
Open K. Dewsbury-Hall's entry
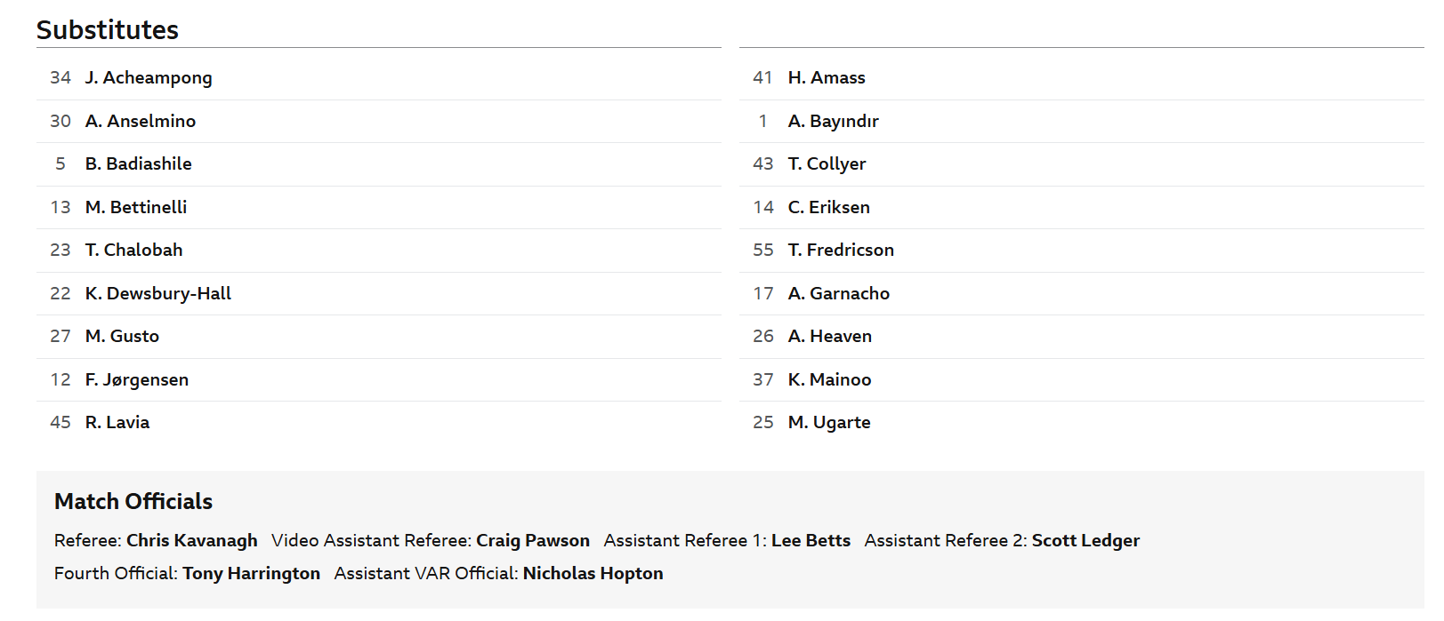tap(158, 293)
